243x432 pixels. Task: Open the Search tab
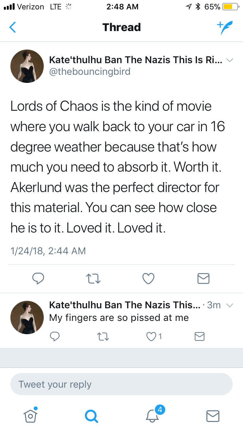tap(91, 415)
